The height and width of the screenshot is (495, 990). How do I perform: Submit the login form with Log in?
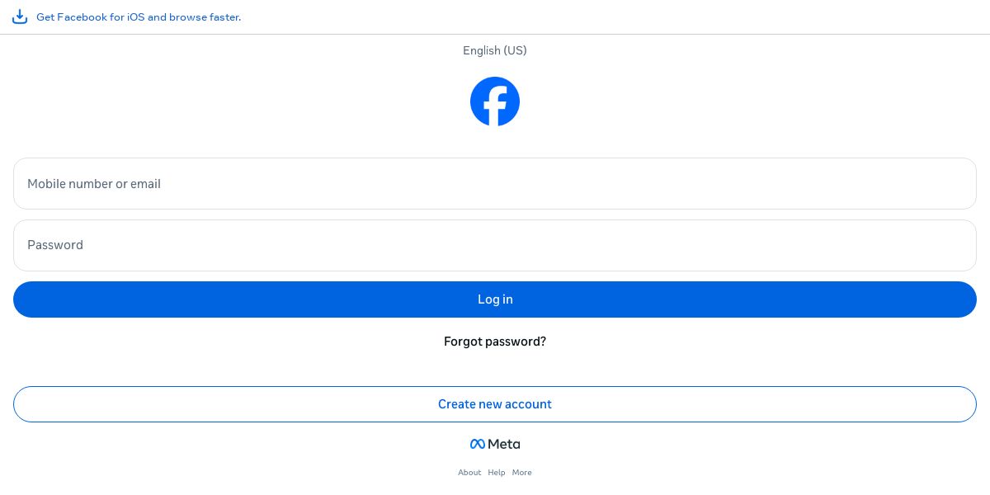[495, 299]
